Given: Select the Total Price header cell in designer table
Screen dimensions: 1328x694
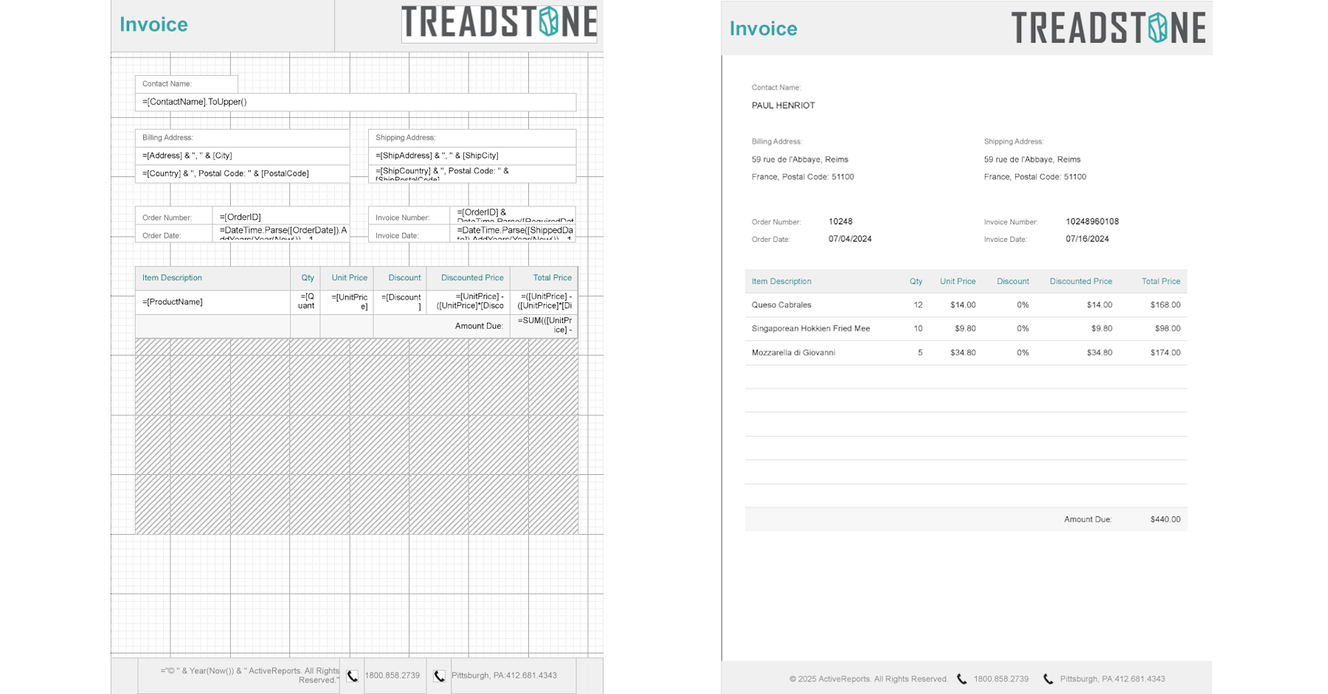Looking at the screenshot, I should (544, 278).
